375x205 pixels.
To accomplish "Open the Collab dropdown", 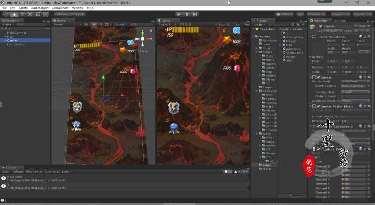I will [285, 15].
